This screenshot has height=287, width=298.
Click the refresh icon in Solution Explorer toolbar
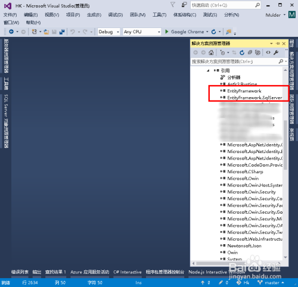pos(242,52)
